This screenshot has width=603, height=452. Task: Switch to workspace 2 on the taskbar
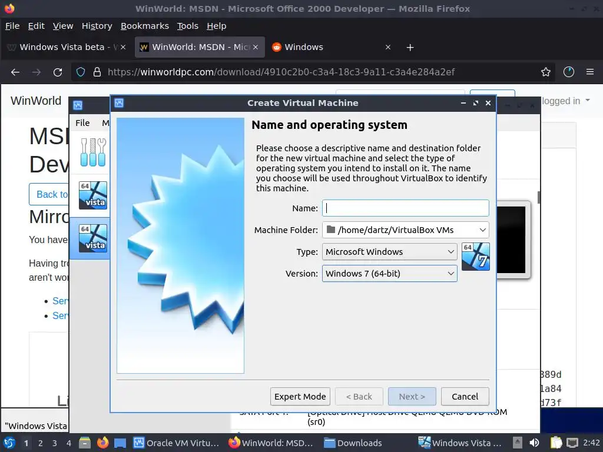[41, 443]
